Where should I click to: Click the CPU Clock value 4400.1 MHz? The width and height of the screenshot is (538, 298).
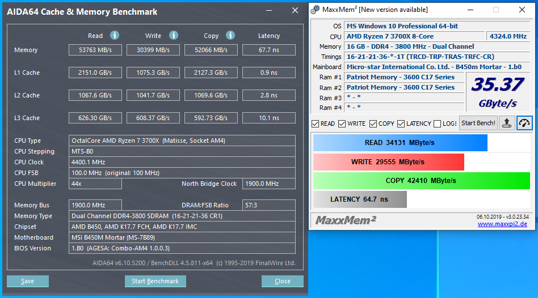pos(182,162)
